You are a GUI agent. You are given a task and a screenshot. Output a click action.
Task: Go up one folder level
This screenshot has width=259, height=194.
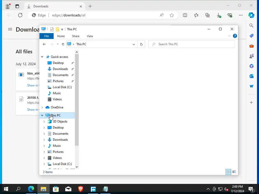[x=63, y=44]
